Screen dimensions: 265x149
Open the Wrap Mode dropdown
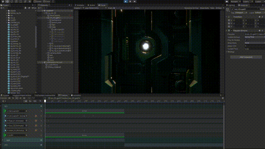coord(255,43)
